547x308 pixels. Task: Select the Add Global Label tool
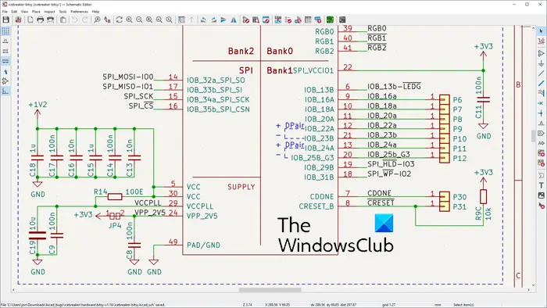(541, 133)
